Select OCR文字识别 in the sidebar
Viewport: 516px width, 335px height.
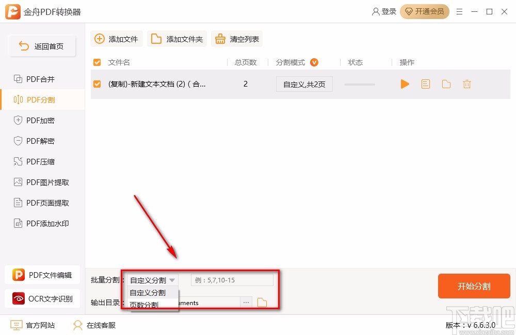pos(42,298)
